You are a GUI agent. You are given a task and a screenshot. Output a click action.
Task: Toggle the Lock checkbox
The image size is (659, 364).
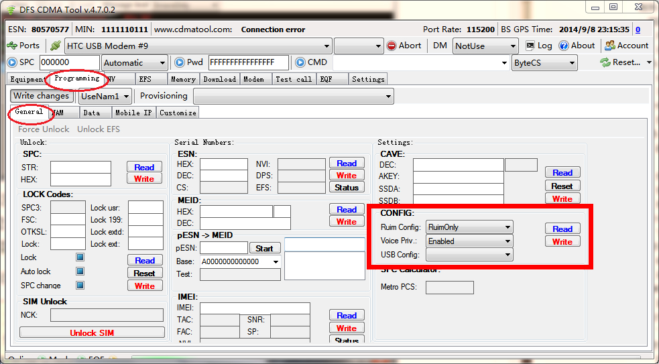coord(80,257)
